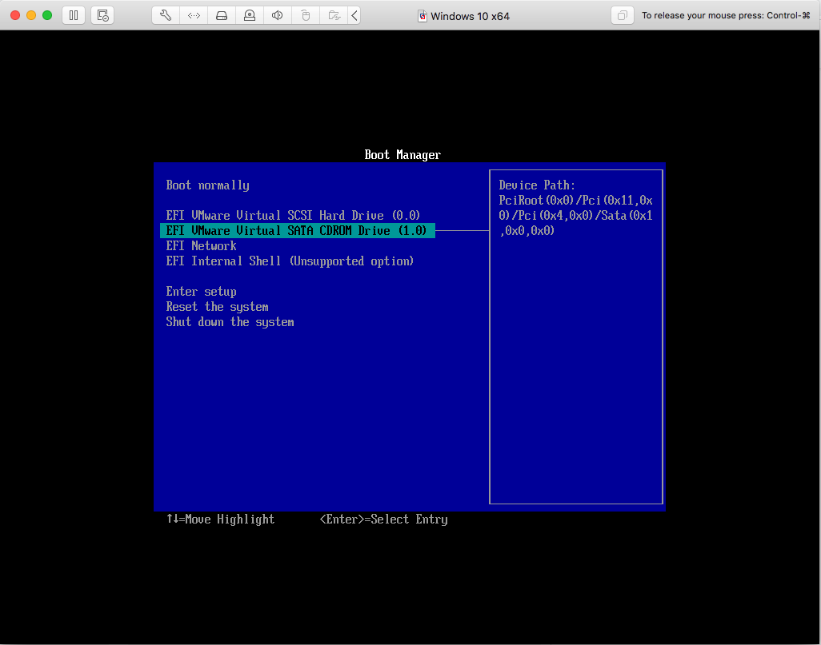Close the VM window with red button
Image resolution: width=821 pixels, height=645 pixels.
(x=15, y=15)
